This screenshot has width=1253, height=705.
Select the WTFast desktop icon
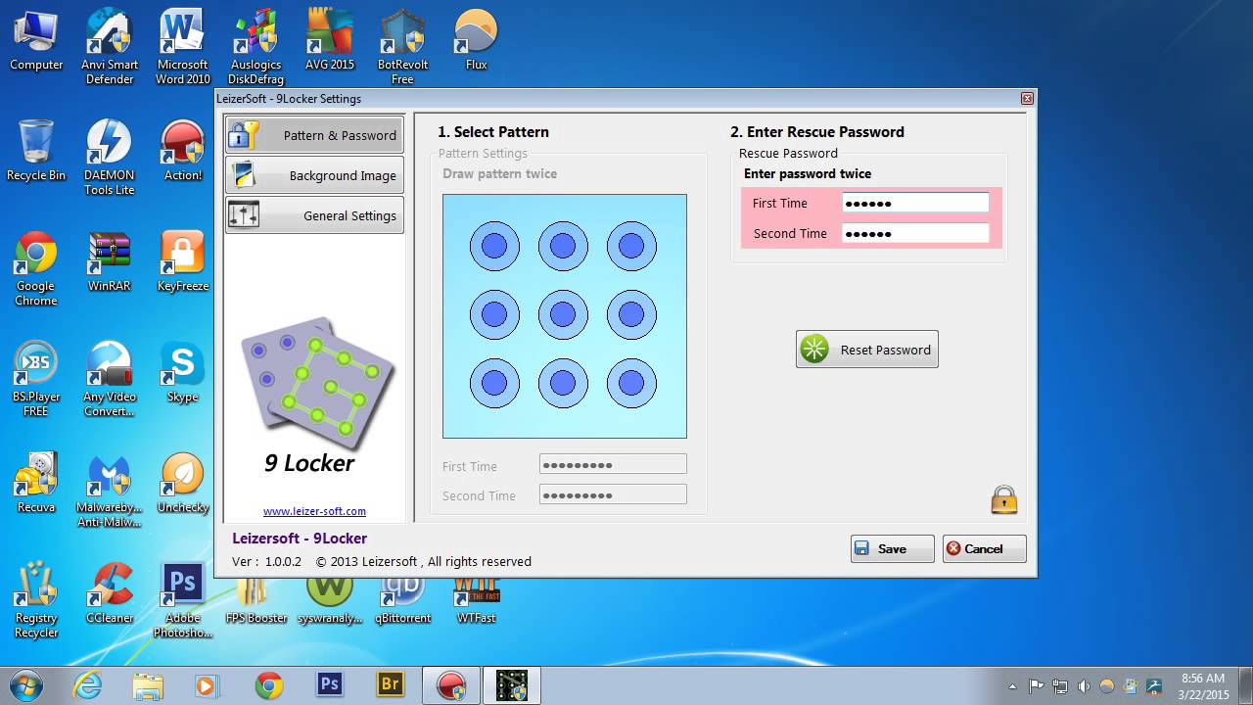476,600
